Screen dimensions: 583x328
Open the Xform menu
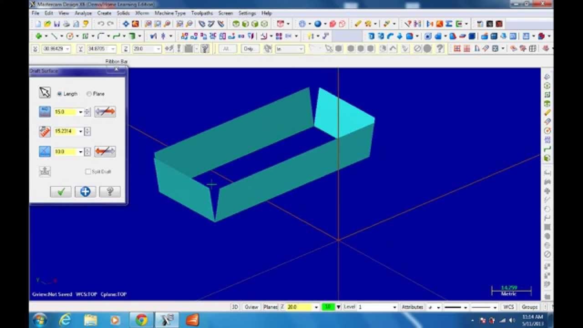(142, 13)
